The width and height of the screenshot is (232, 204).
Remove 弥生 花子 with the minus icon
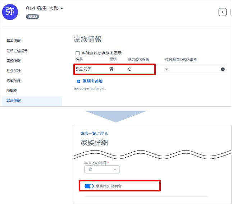(223, 69)
